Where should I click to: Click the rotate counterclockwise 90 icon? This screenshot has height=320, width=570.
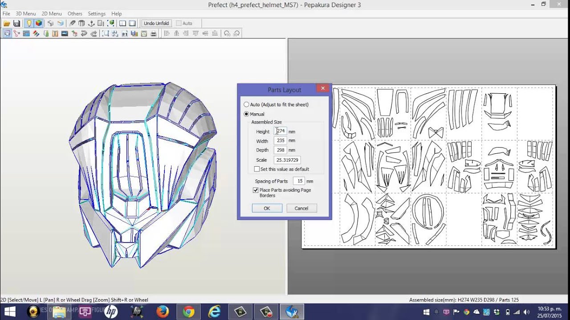pos(227,33)
